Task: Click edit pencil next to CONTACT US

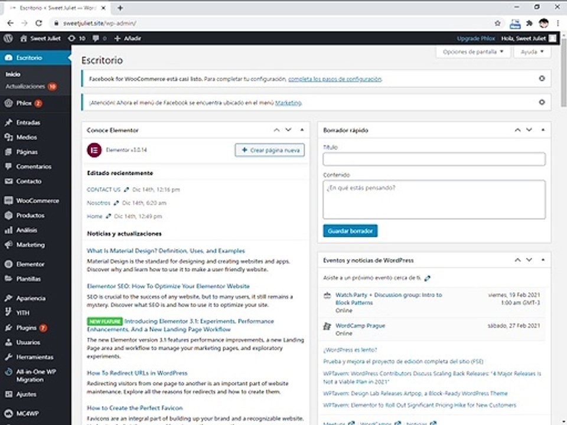Action: pyautogui.click(x=126, y=189)
